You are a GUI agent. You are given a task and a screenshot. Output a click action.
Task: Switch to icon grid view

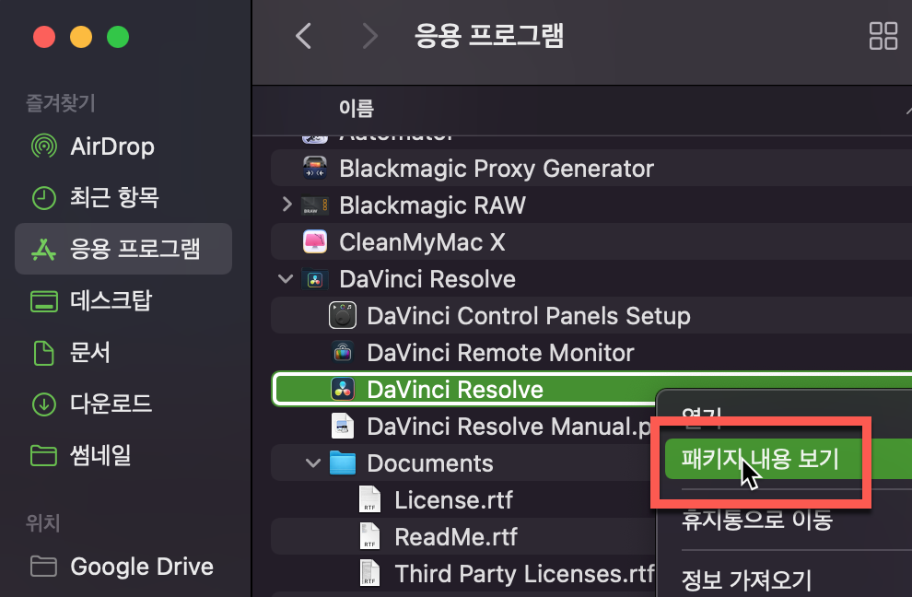point(883,36)
